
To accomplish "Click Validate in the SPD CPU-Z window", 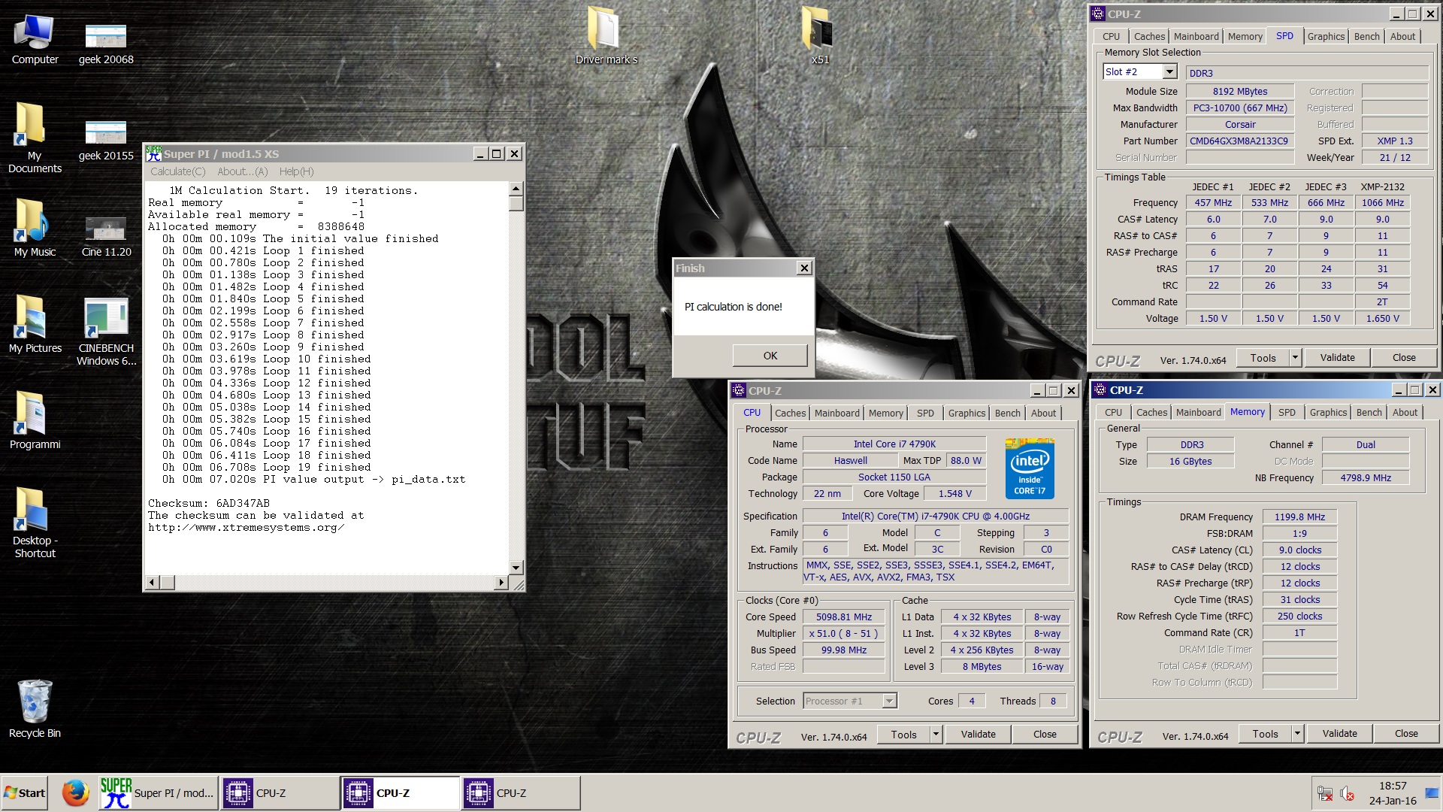I will pyautogui.click(x=1337, y=358).
